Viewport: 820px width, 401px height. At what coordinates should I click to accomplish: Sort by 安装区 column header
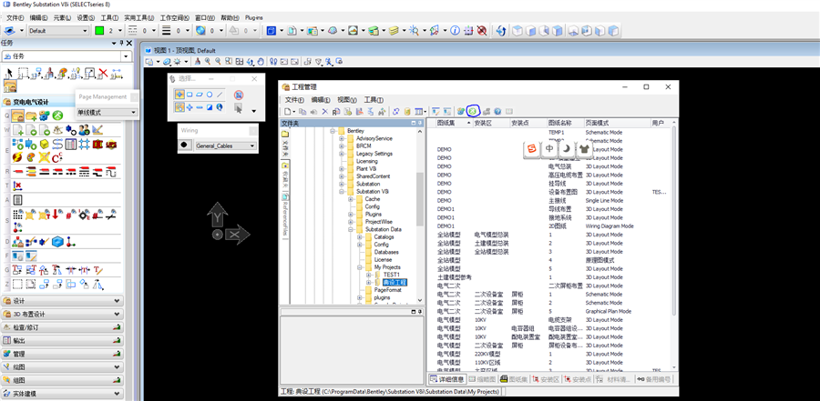click(x=490, y=124)
